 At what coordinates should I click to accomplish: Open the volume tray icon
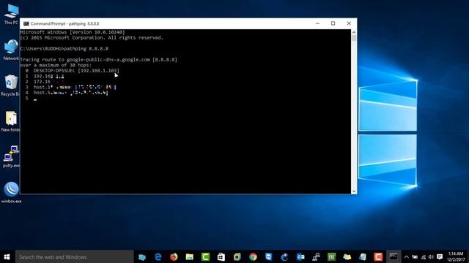click(x=431, y=256)
